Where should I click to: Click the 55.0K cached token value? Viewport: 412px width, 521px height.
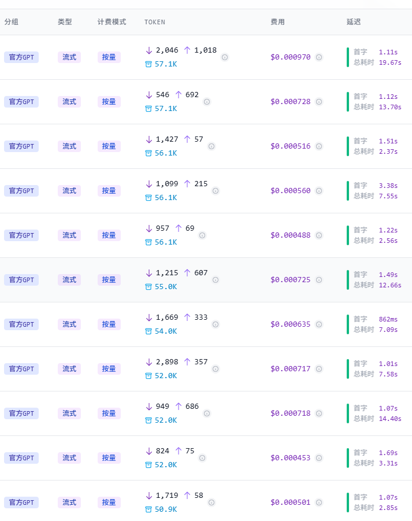coord(166,287)
